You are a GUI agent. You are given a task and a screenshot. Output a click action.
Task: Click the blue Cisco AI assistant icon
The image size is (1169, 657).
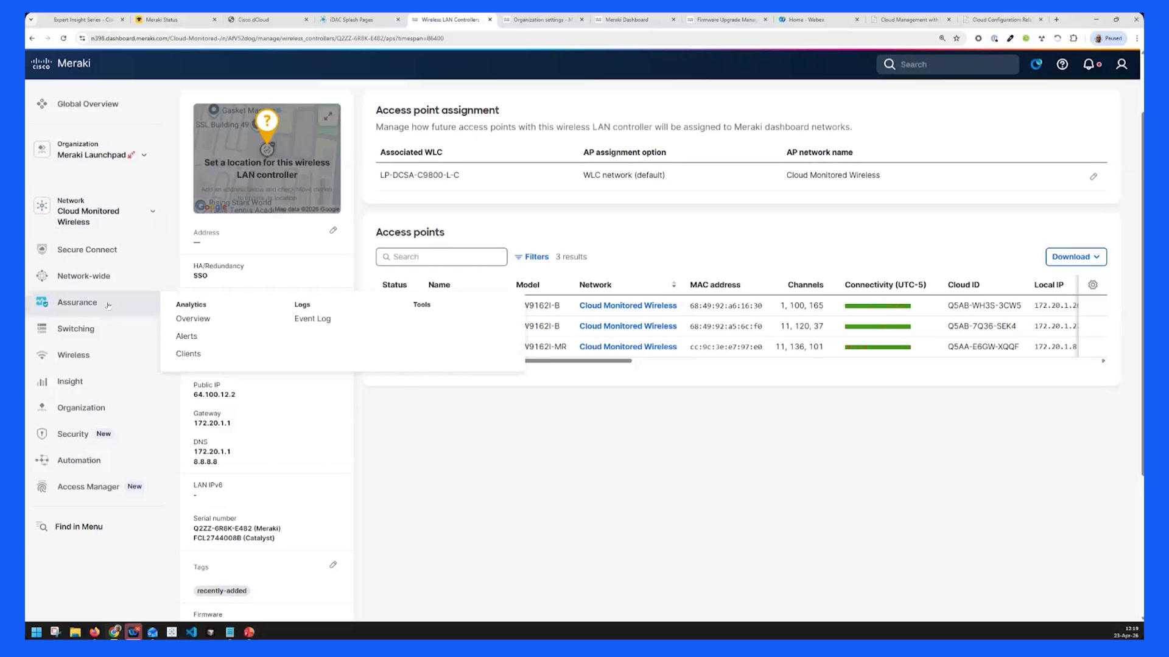1036,64
